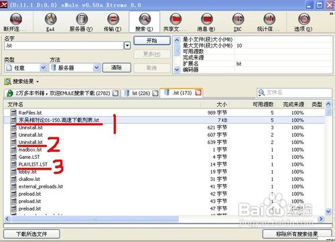The width and height of the screenshot is (335, 242).
Task: Close the 2万多本书籍 search tab
Action: tap(115, 93)
